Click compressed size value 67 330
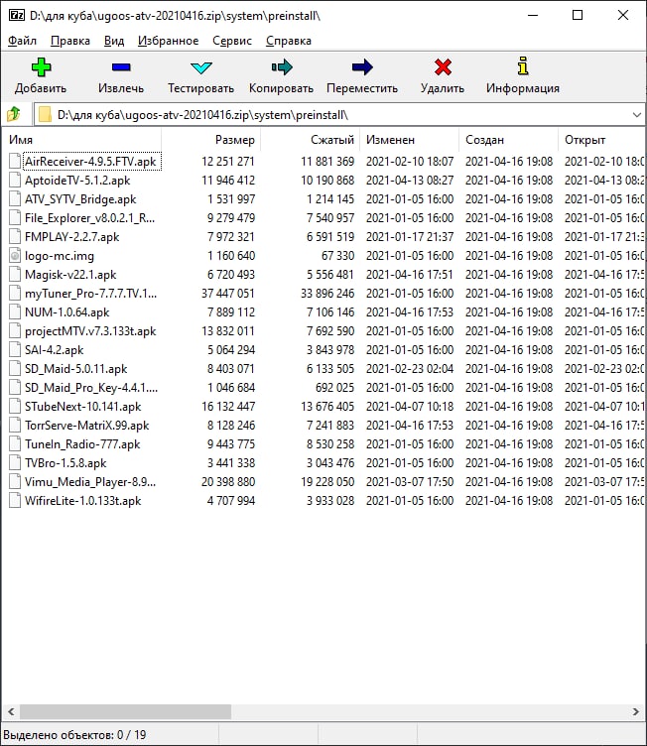The image size is (647, 746). pos(337,256)
